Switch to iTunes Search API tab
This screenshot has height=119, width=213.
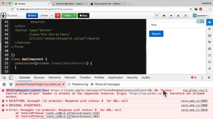click(108, 4)
